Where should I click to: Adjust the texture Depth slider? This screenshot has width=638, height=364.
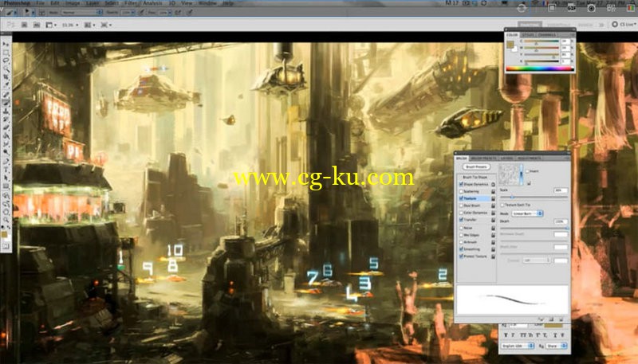pos(567,229)
